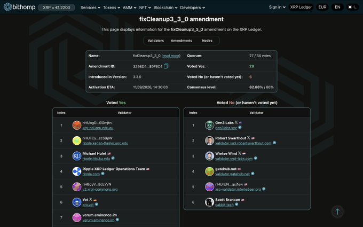Select the Activation ETA date value
This screenshot has height=227, width=363.
pyautogui.click(x=150, y=87)
